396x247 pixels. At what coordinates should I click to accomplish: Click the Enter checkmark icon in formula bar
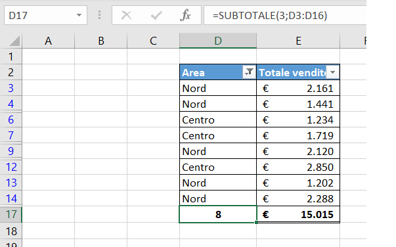(x=156, y=15)
